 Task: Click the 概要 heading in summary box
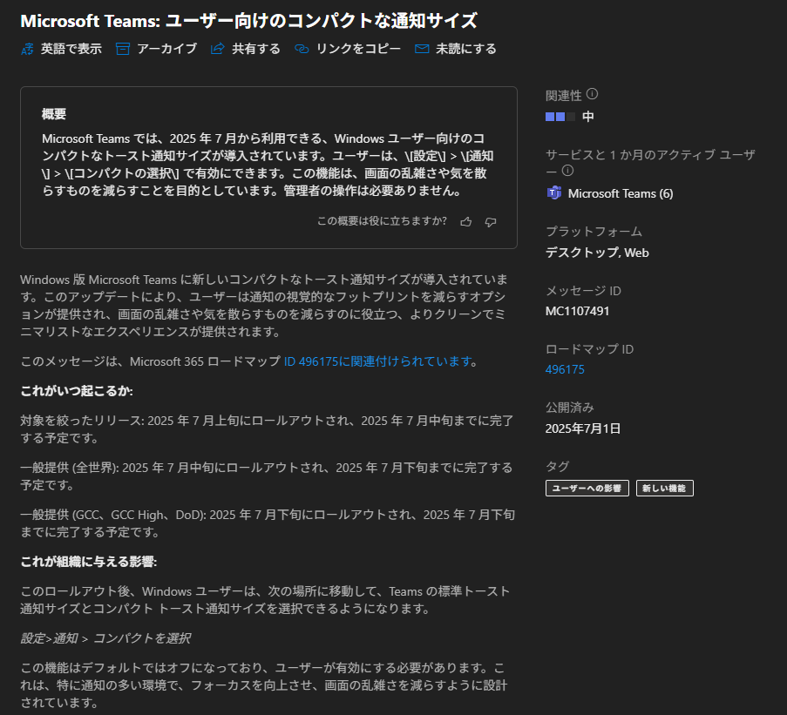click(54, 114)
